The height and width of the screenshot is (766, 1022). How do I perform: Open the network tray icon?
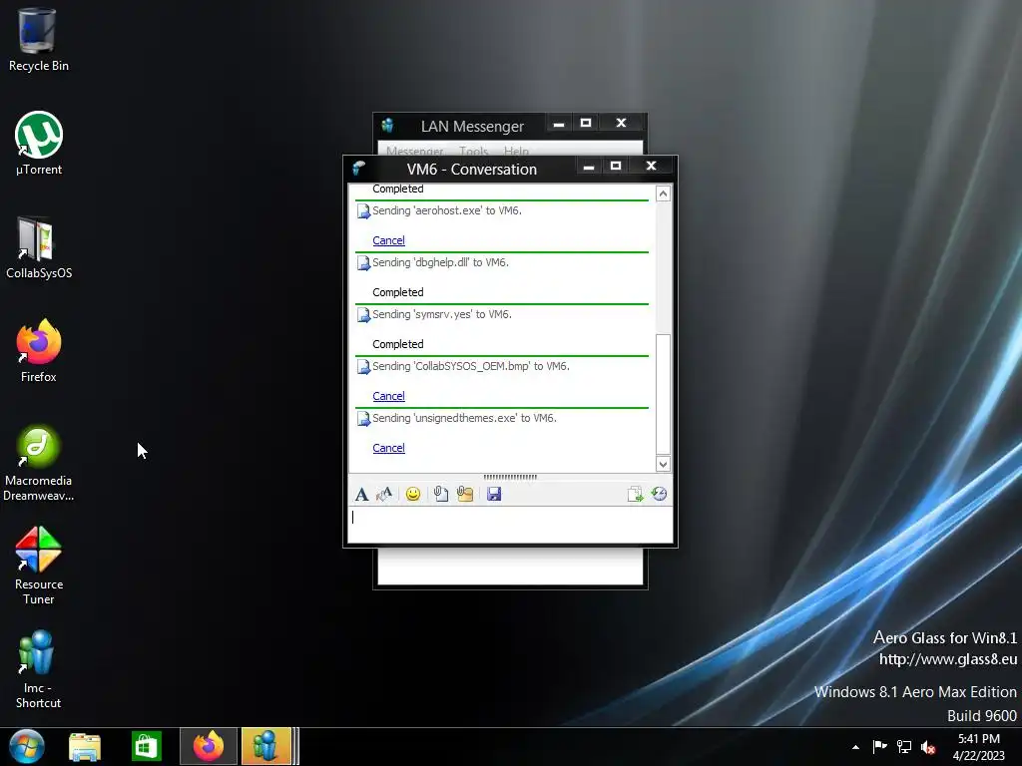(904, 747)
